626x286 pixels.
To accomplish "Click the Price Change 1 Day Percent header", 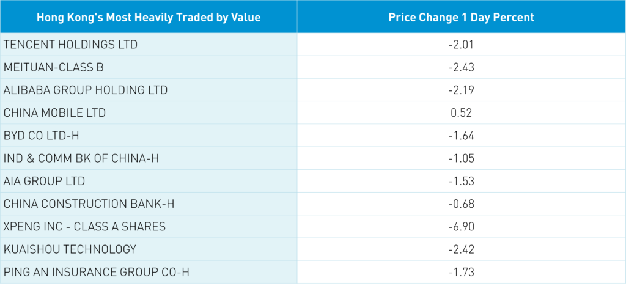I will 461,17.
